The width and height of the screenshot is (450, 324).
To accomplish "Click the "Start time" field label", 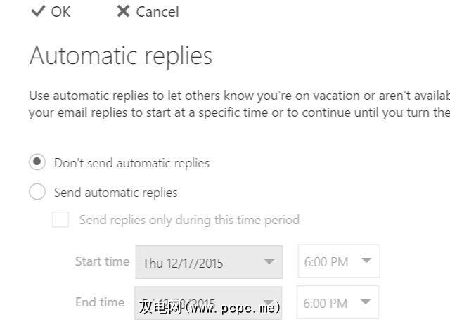I will click(x=102, y=261).
